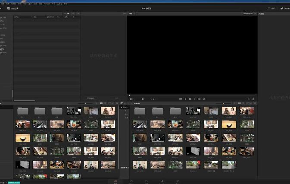Open the audio panel at top right

click(271, 9)
